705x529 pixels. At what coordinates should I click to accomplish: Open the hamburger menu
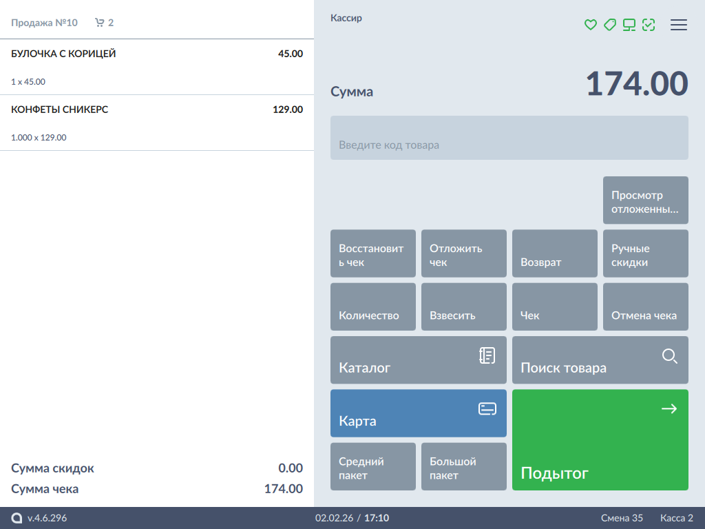[x=679, y=25]
